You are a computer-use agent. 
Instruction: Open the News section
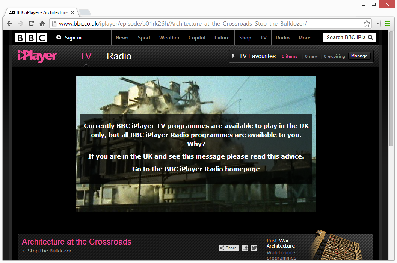coord(122,38)
